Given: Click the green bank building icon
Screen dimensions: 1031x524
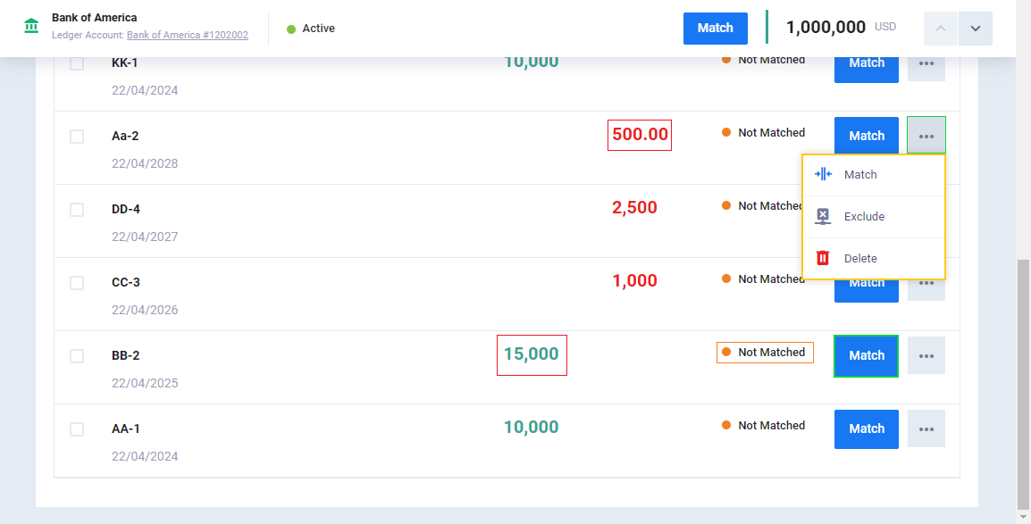Looking at the screenshot, I should pos(31,26).
